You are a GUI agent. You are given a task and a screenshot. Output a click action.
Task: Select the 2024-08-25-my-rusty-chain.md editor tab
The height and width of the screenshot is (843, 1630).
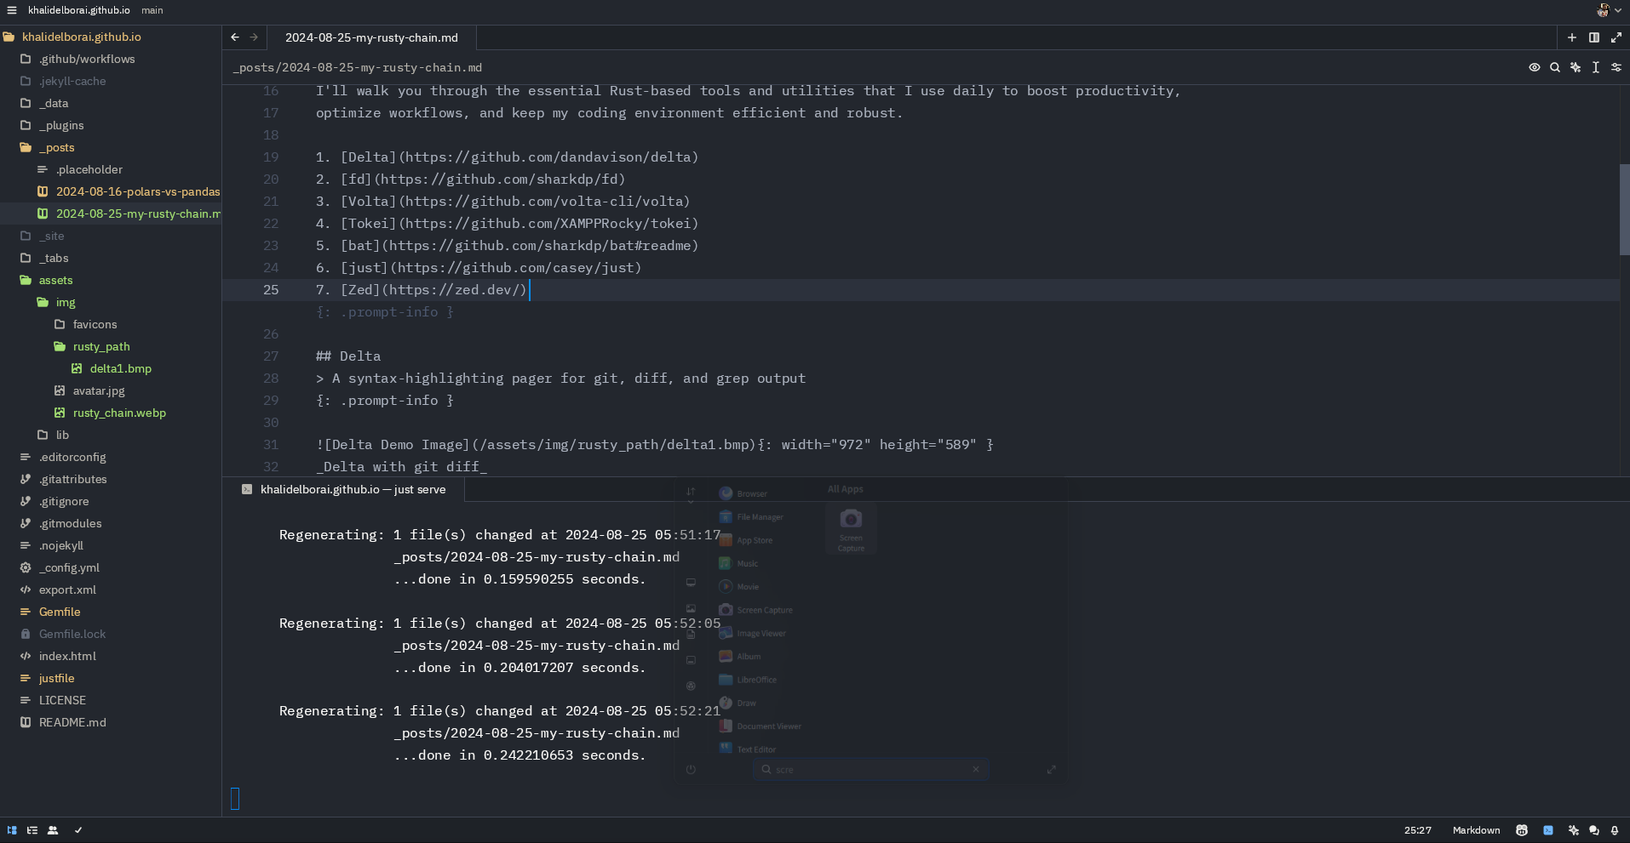[x=371, y=37]
